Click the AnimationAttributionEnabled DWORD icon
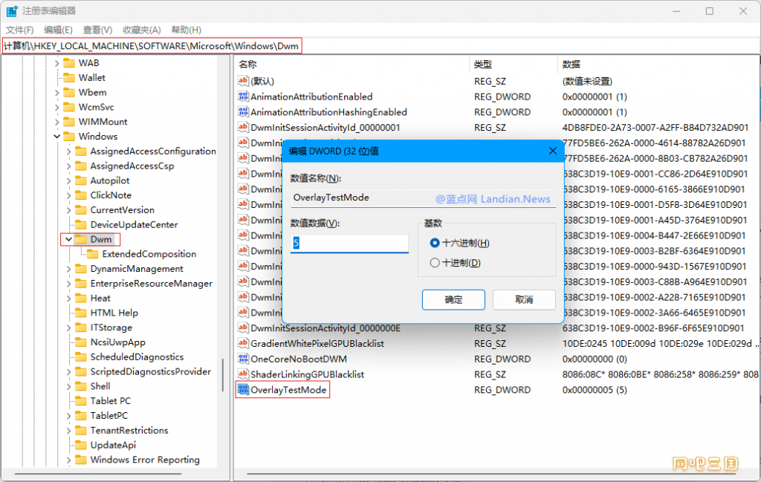Image resolution: width=761 pixels, height=482 pixels. pyautogui.click(x=243, y=97)
